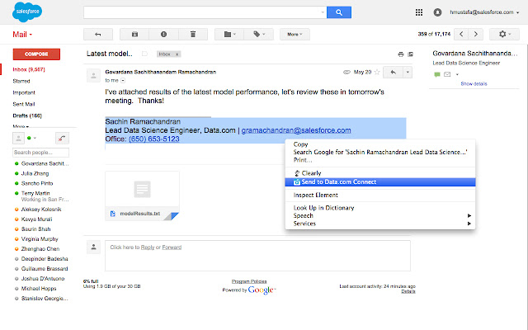Open the modelResults.txt attachment

142,196
